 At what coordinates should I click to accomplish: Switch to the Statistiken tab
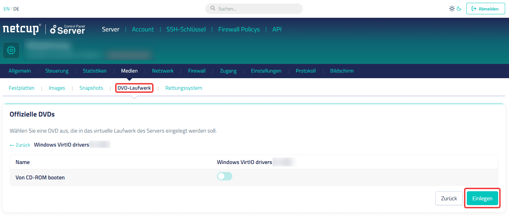click(x=95, y=71)
